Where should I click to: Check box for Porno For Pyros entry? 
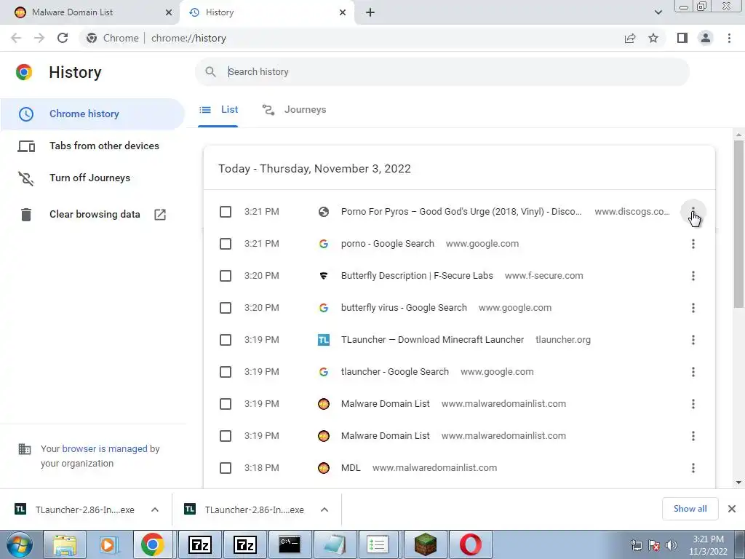pyautogui.click(x=226, y=212)
